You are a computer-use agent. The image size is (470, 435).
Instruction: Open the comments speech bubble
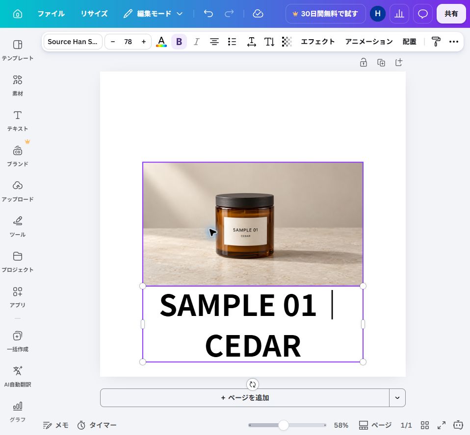pos(422,14)
